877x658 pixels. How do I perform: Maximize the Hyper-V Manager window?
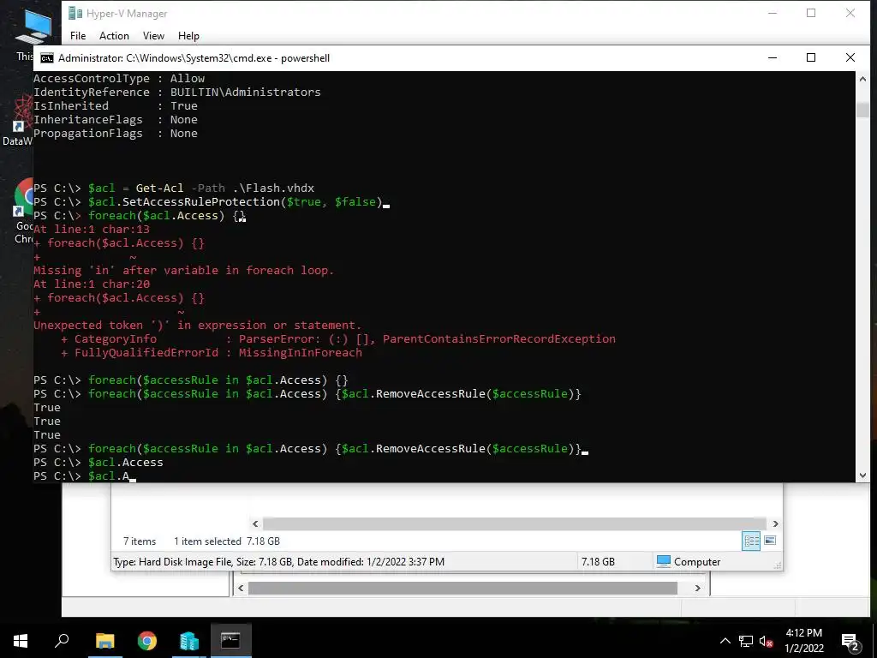(811, 14)
